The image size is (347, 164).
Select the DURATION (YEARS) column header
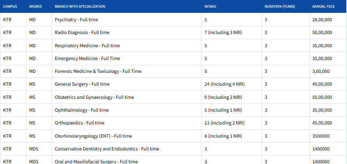point(280,7)
